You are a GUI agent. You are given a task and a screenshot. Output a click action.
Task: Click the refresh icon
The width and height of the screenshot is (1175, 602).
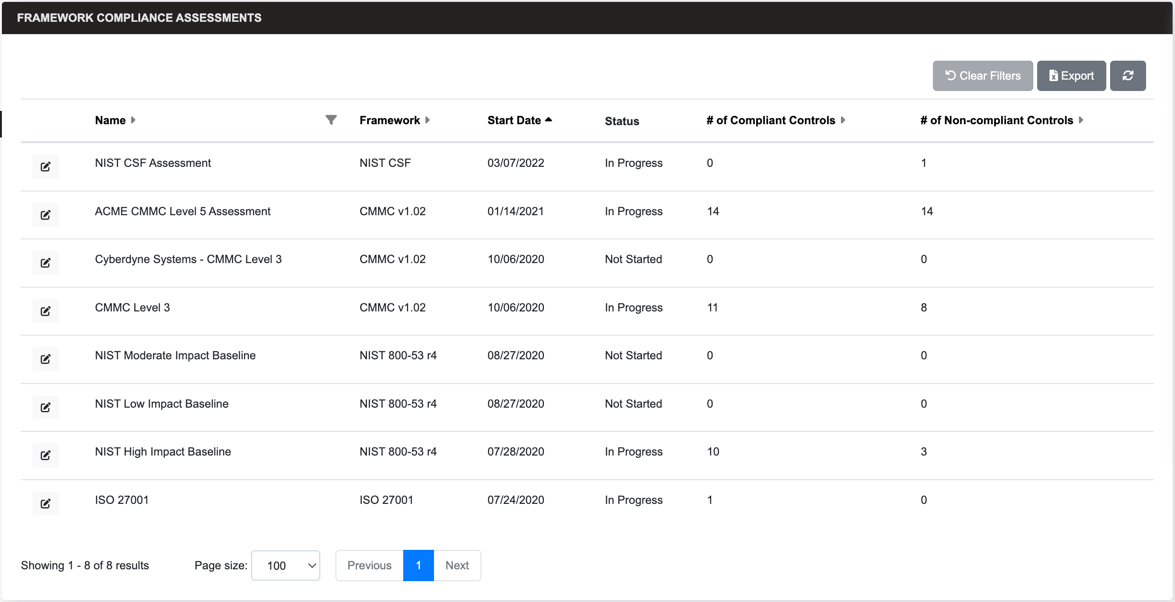[1128, 74]
